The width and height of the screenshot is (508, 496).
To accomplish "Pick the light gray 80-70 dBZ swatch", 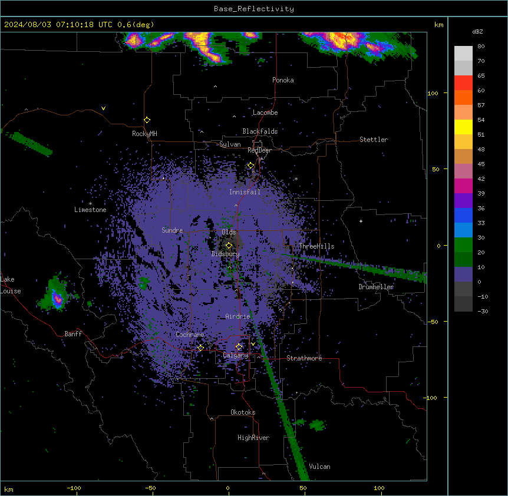I will click(x=463, y=54).
